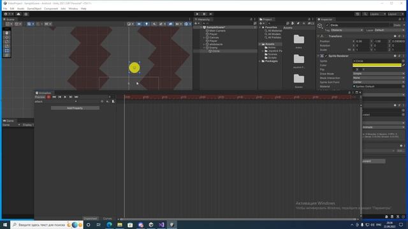Open the scene camera settings dropdown
Viewport: 408px width, 229px height.
click(x=178, y=24)
